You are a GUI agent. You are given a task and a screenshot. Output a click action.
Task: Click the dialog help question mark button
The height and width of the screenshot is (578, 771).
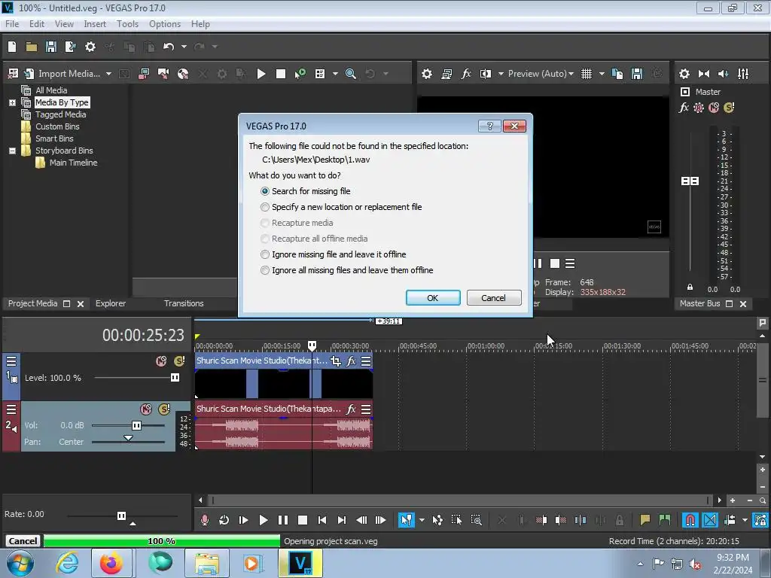coord(489,126)
